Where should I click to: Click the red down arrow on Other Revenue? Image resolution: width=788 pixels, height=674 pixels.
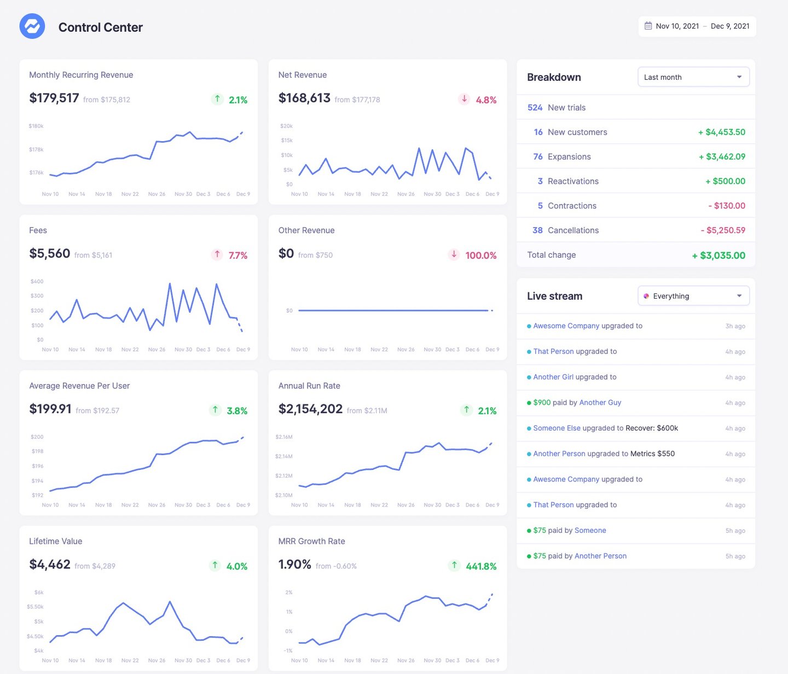tap(454, 255)
